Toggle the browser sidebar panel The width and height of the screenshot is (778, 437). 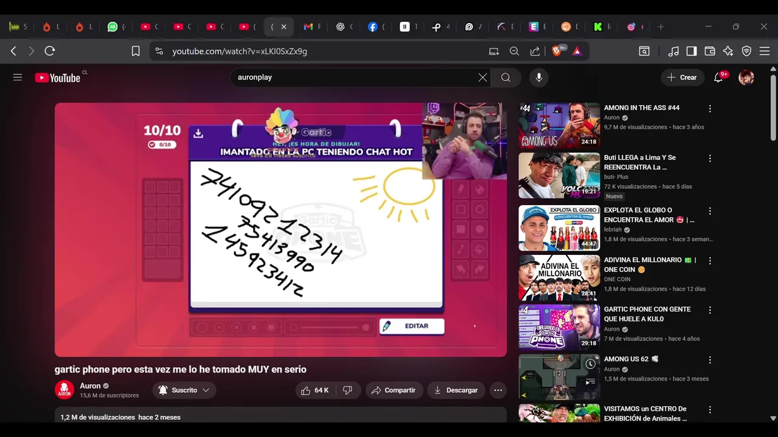pyautogui.click(x=692, y=52)
